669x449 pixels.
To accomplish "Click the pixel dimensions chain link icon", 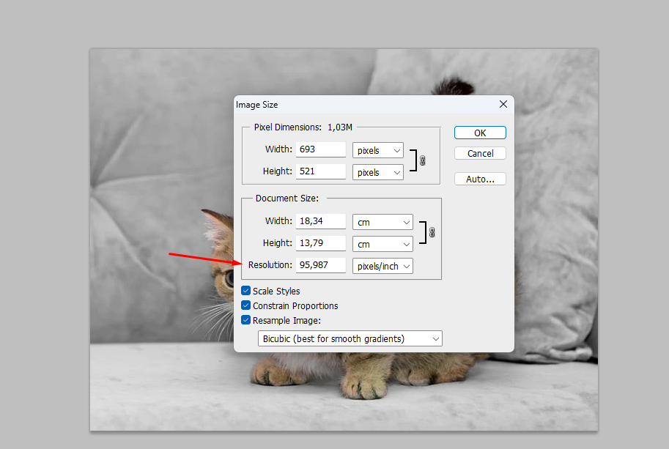I will [422, 160].
